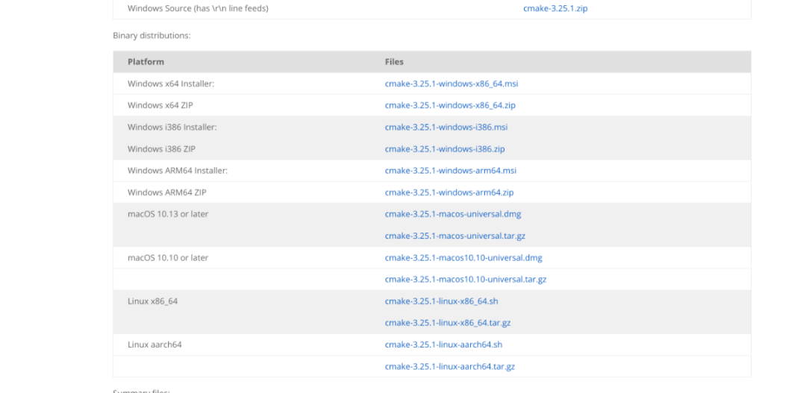Screen dimensions: 806x393
Task: Open cmake-3.25.1-macos10.10-universal.tar.gz link
Action: (466, 280)
